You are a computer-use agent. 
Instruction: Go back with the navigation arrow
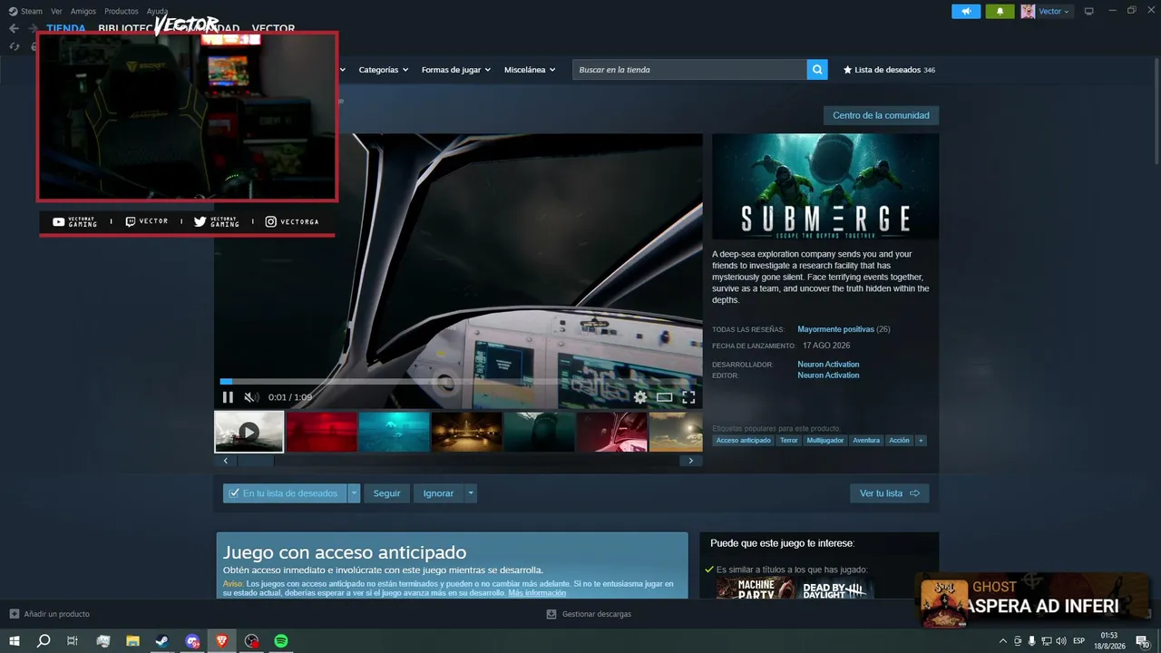(14, 28)
